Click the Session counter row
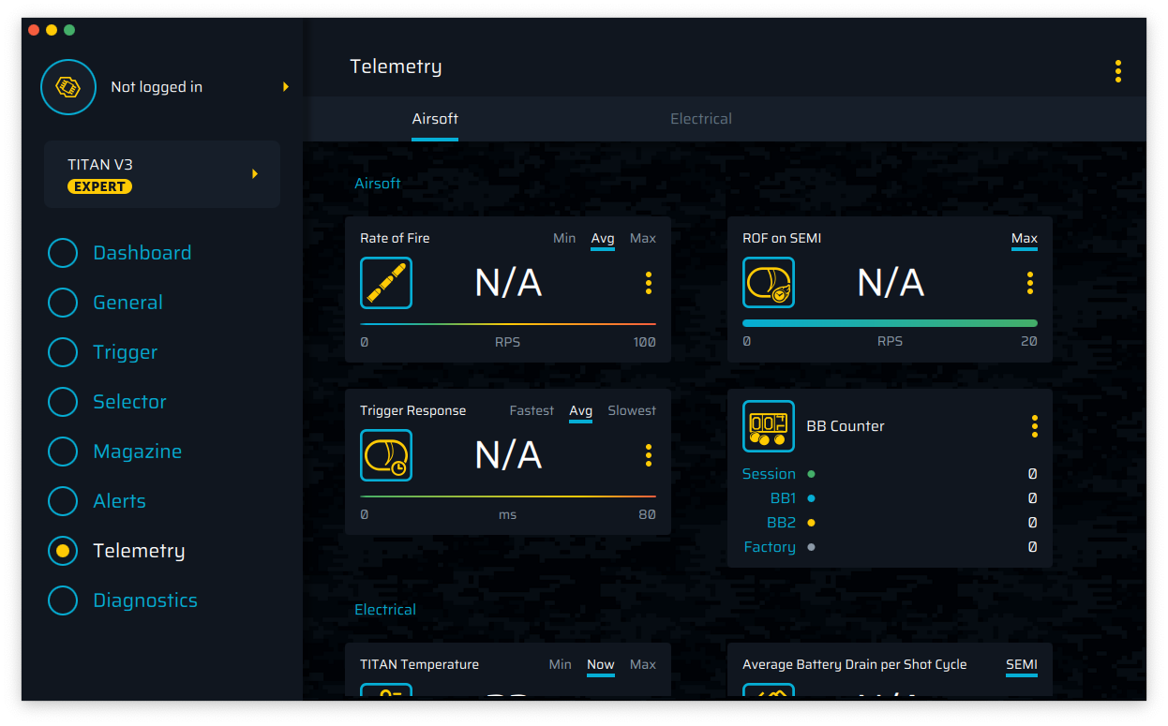This screenshot has height=726, width=1168. coord(889,474)
